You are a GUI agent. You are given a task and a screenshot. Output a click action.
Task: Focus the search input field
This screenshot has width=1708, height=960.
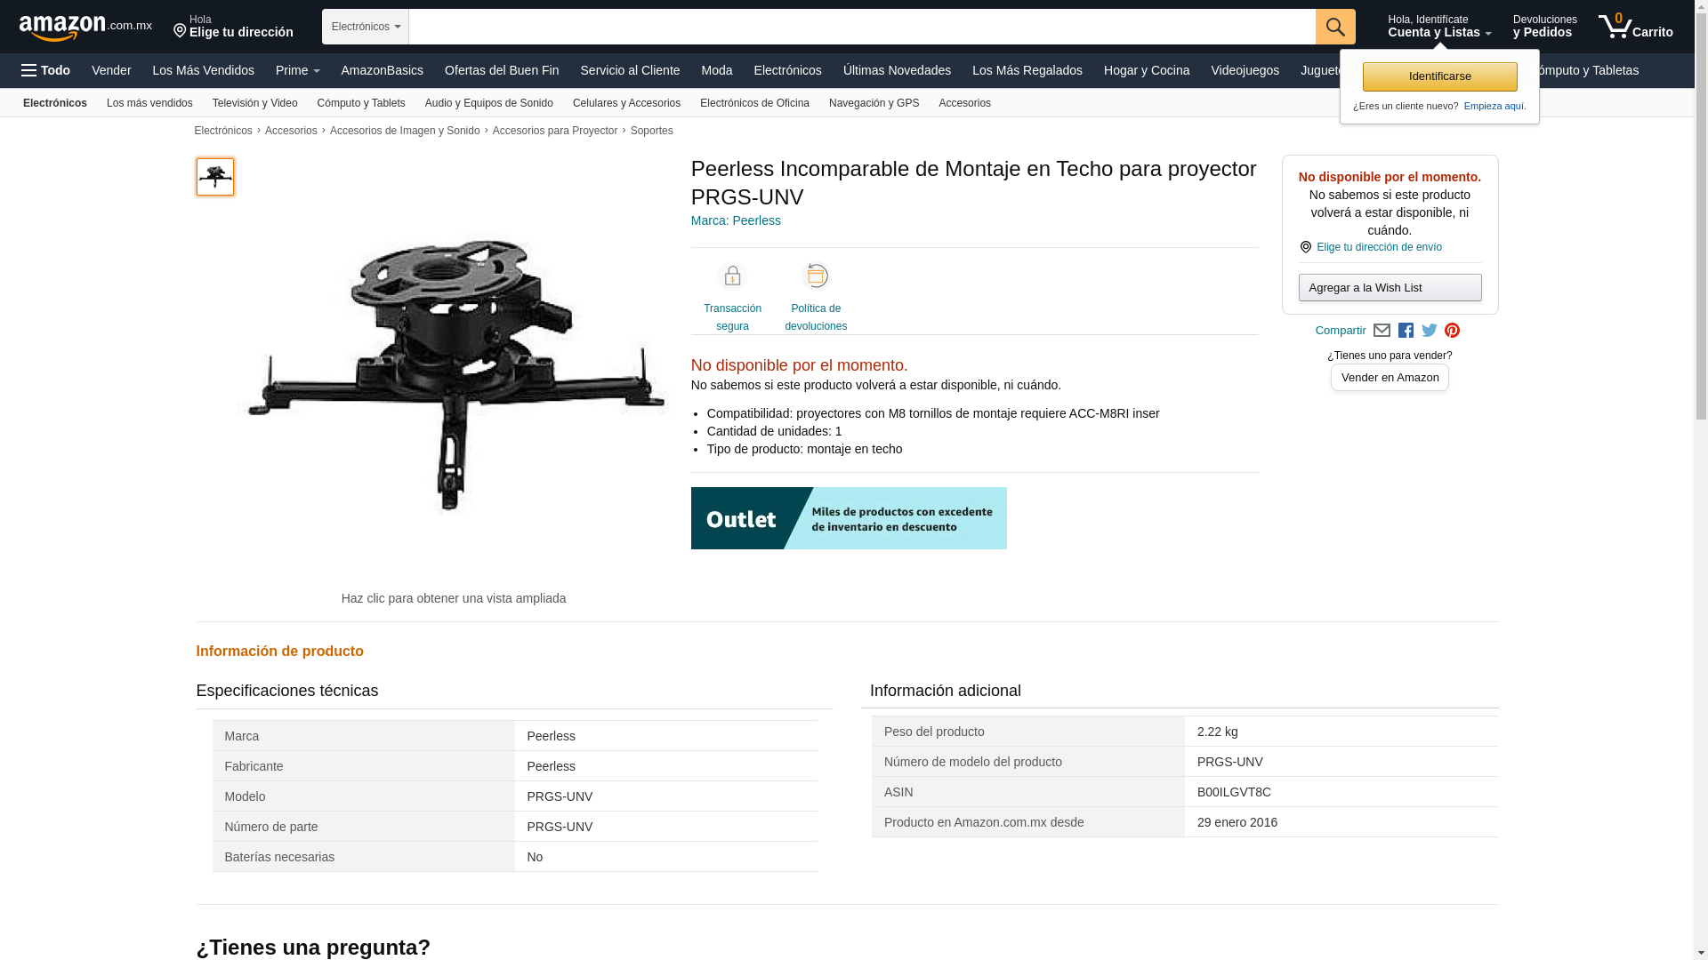[861, 27]
